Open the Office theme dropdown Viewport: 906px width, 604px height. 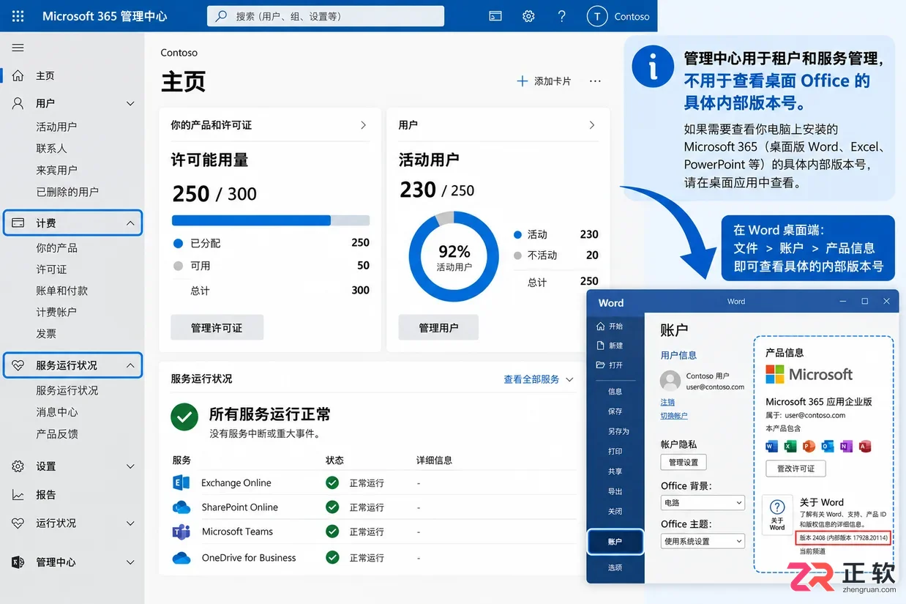703,541
